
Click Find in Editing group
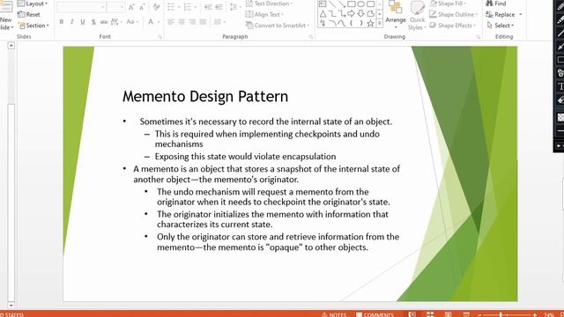(x=495, y=4)
